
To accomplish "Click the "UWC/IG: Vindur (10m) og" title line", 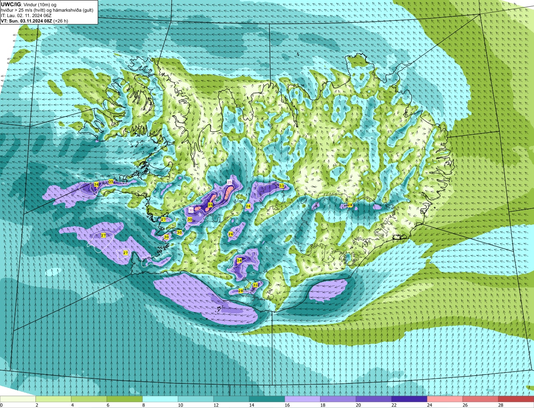I will (x=28, y=4).
